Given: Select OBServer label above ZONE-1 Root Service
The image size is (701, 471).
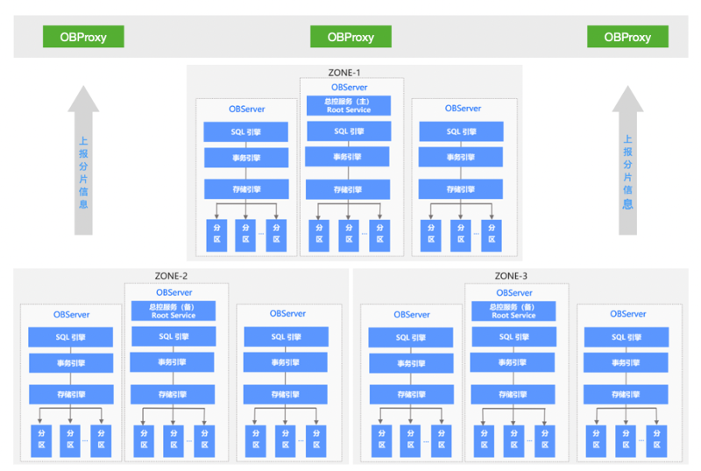Looking at the screenshot, I should (349, 88).
